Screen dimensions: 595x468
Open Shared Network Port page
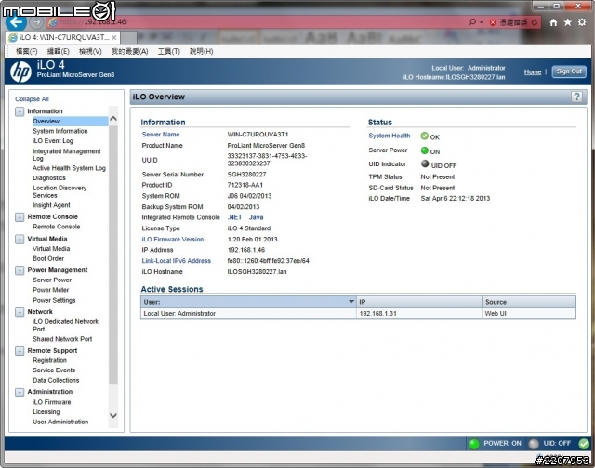[x=62, y=339]
